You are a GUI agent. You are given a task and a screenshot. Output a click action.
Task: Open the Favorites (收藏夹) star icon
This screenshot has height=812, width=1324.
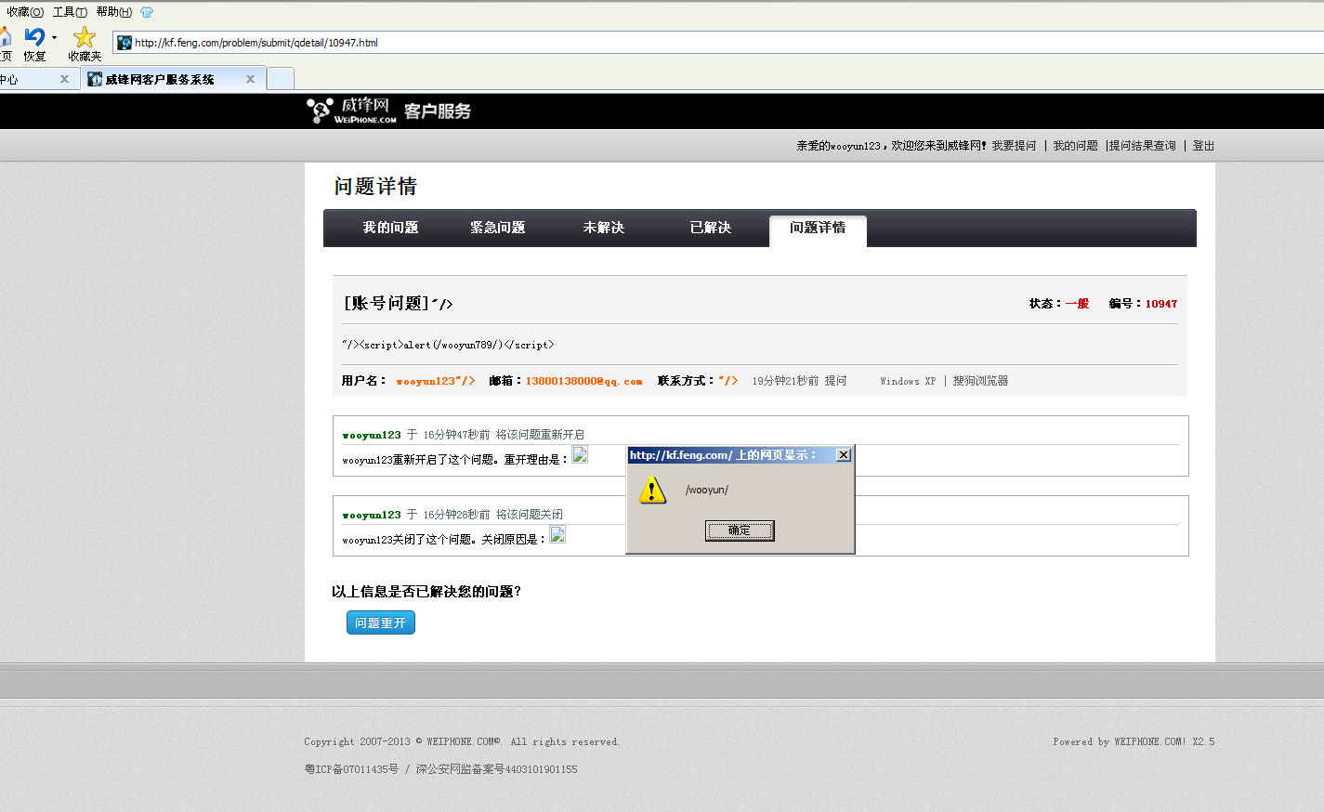click(x=85, y=37)
